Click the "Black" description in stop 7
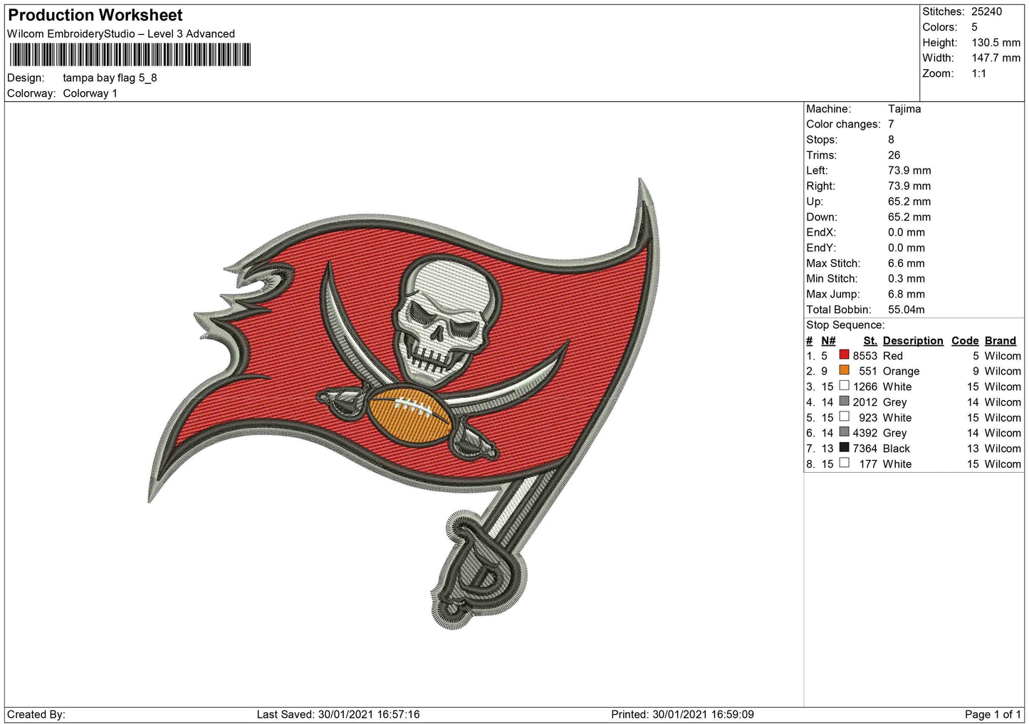Viewport: 1029px width, 724px height. [x=897, y=448]
